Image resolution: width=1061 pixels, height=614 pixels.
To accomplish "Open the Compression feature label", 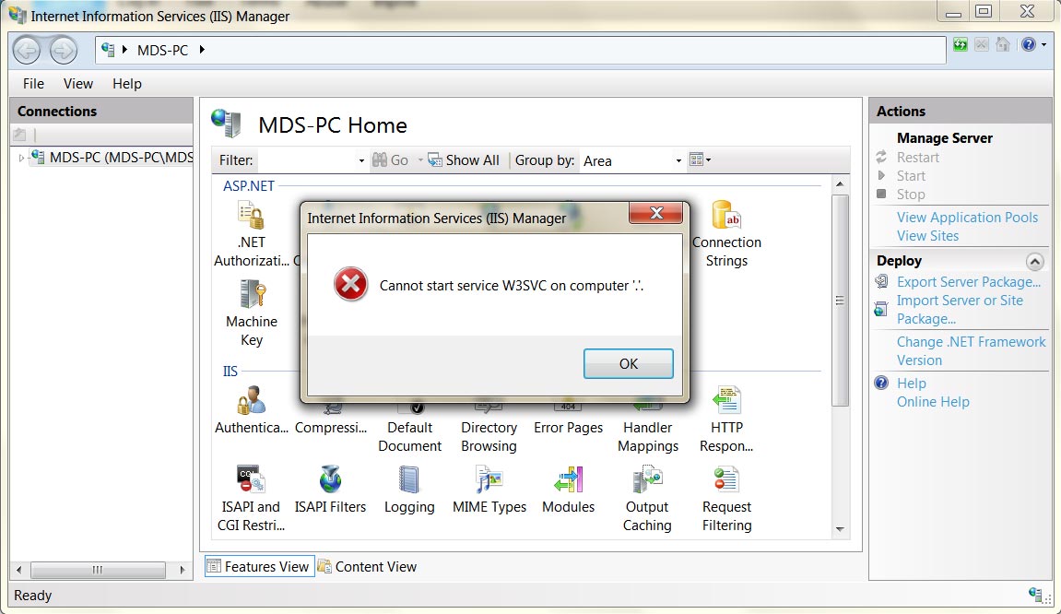I will click(331, 428).
